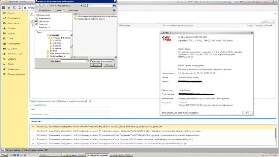Open the file name dropdown arrow
The width and height of the screenshot is (279, 157).
(x=87, y=61)
